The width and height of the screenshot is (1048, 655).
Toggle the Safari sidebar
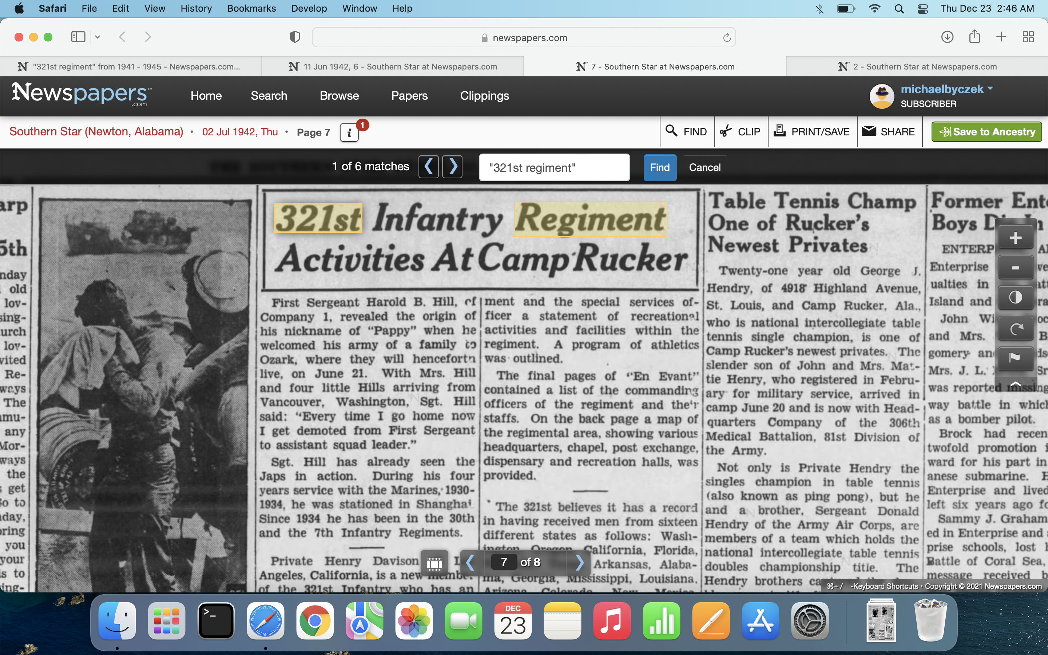tap(78, 37)
